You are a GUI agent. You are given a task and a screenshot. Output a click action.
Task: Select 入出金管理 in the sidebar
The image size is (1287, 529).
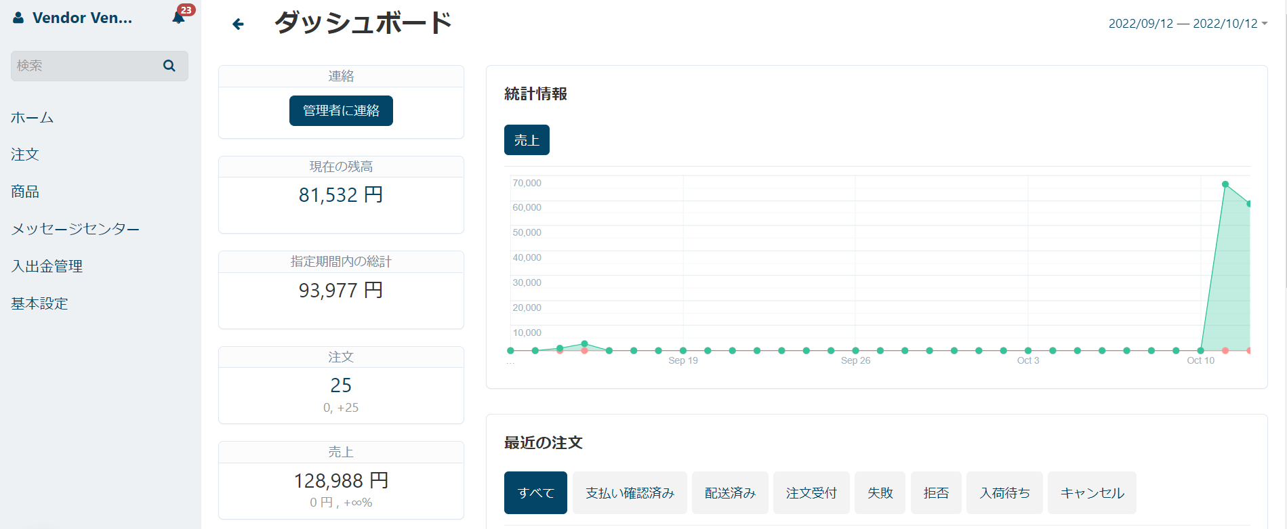(x=47, y=266)
